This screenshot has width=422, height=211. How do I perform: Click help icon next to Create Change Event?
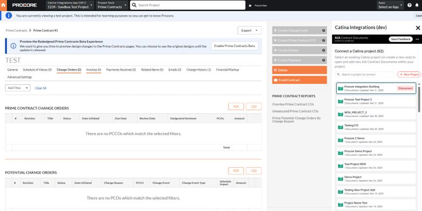coord(324,30)
